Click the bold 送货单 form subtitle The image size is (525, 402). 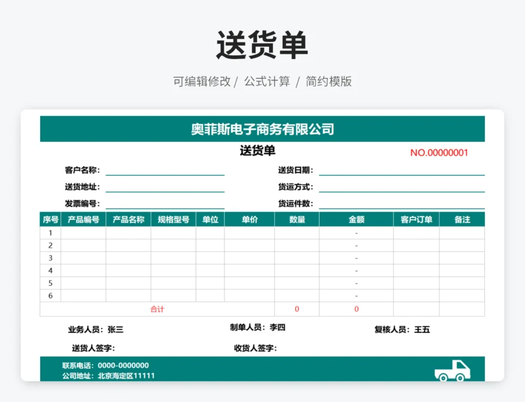point(257,151)
